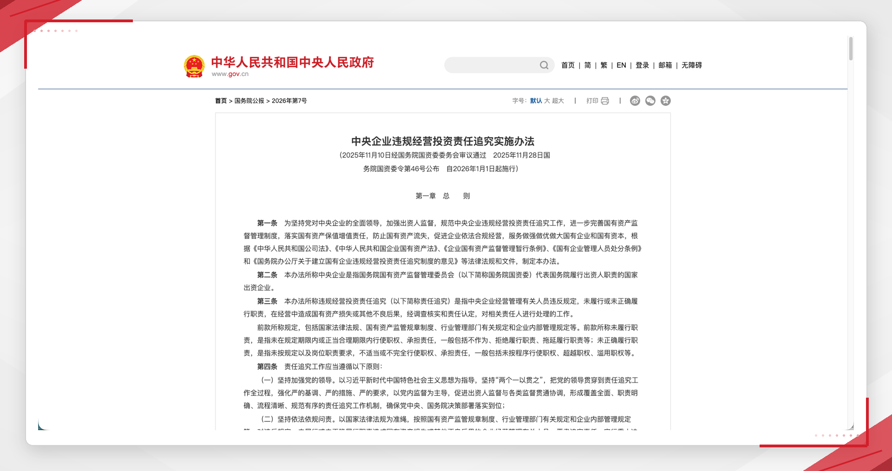This screenshot has height=471, width=892.
Task: Open the 邮箱 mailbox link
Action: coord(665,65)
